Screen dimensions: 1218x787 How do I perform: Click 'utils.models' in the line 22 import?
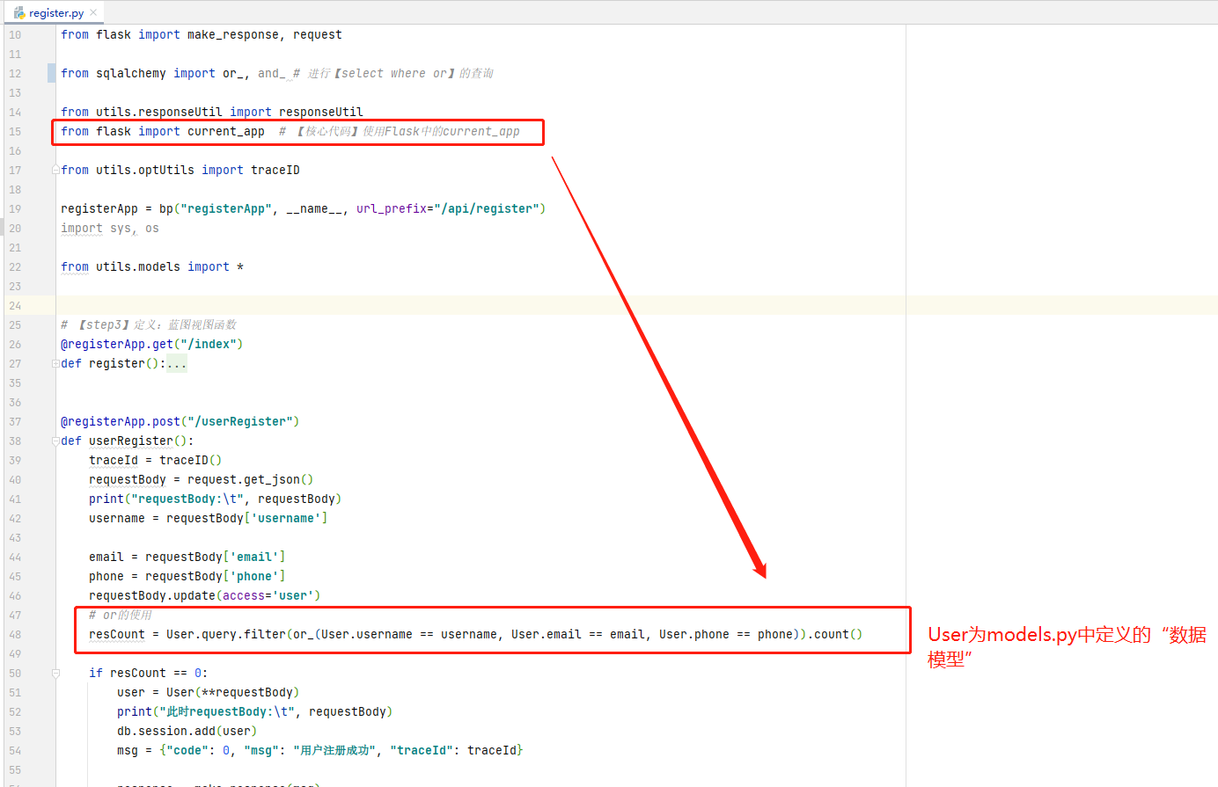pos(138,266)
